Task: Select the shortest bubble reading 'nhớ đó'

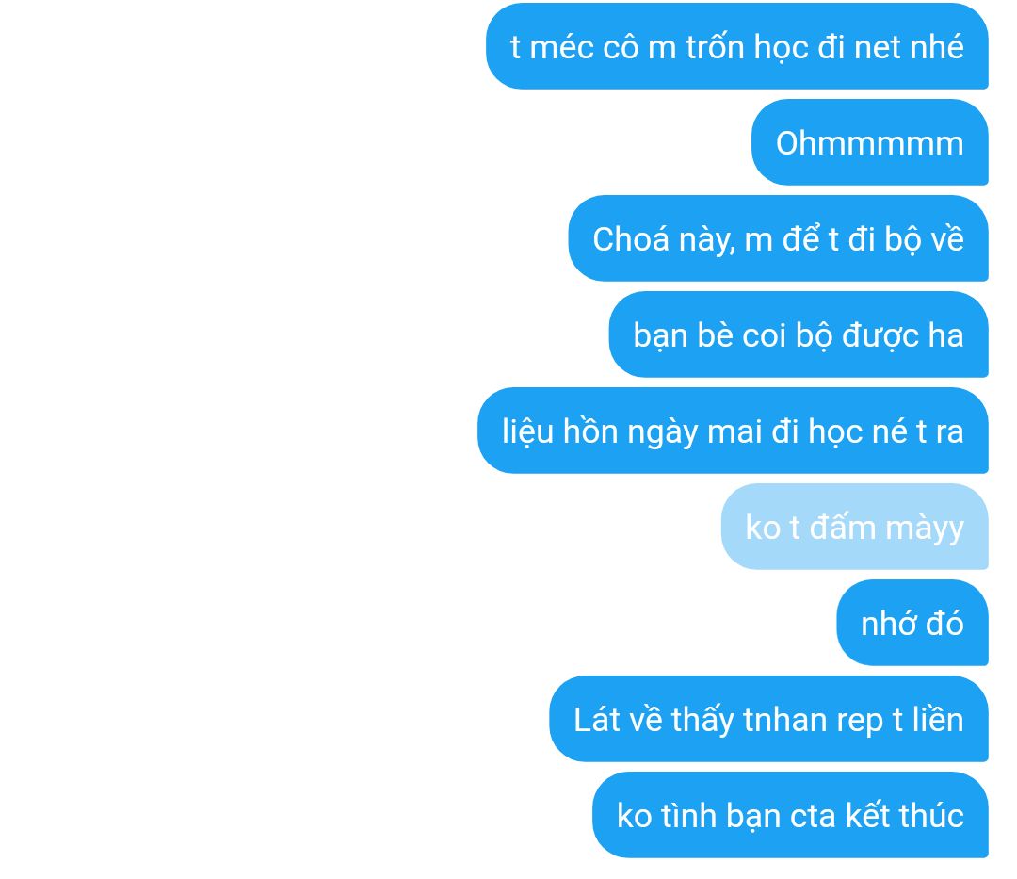Action: pos(912,622)
